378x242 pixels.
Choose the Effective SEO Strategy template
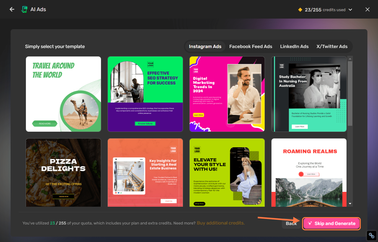point(145,94)
